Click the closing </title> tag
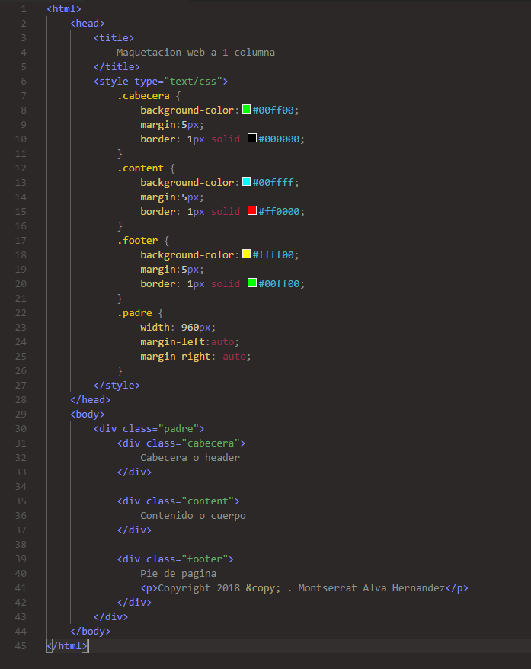Screen dimensions: 531x669 point(117,67)
